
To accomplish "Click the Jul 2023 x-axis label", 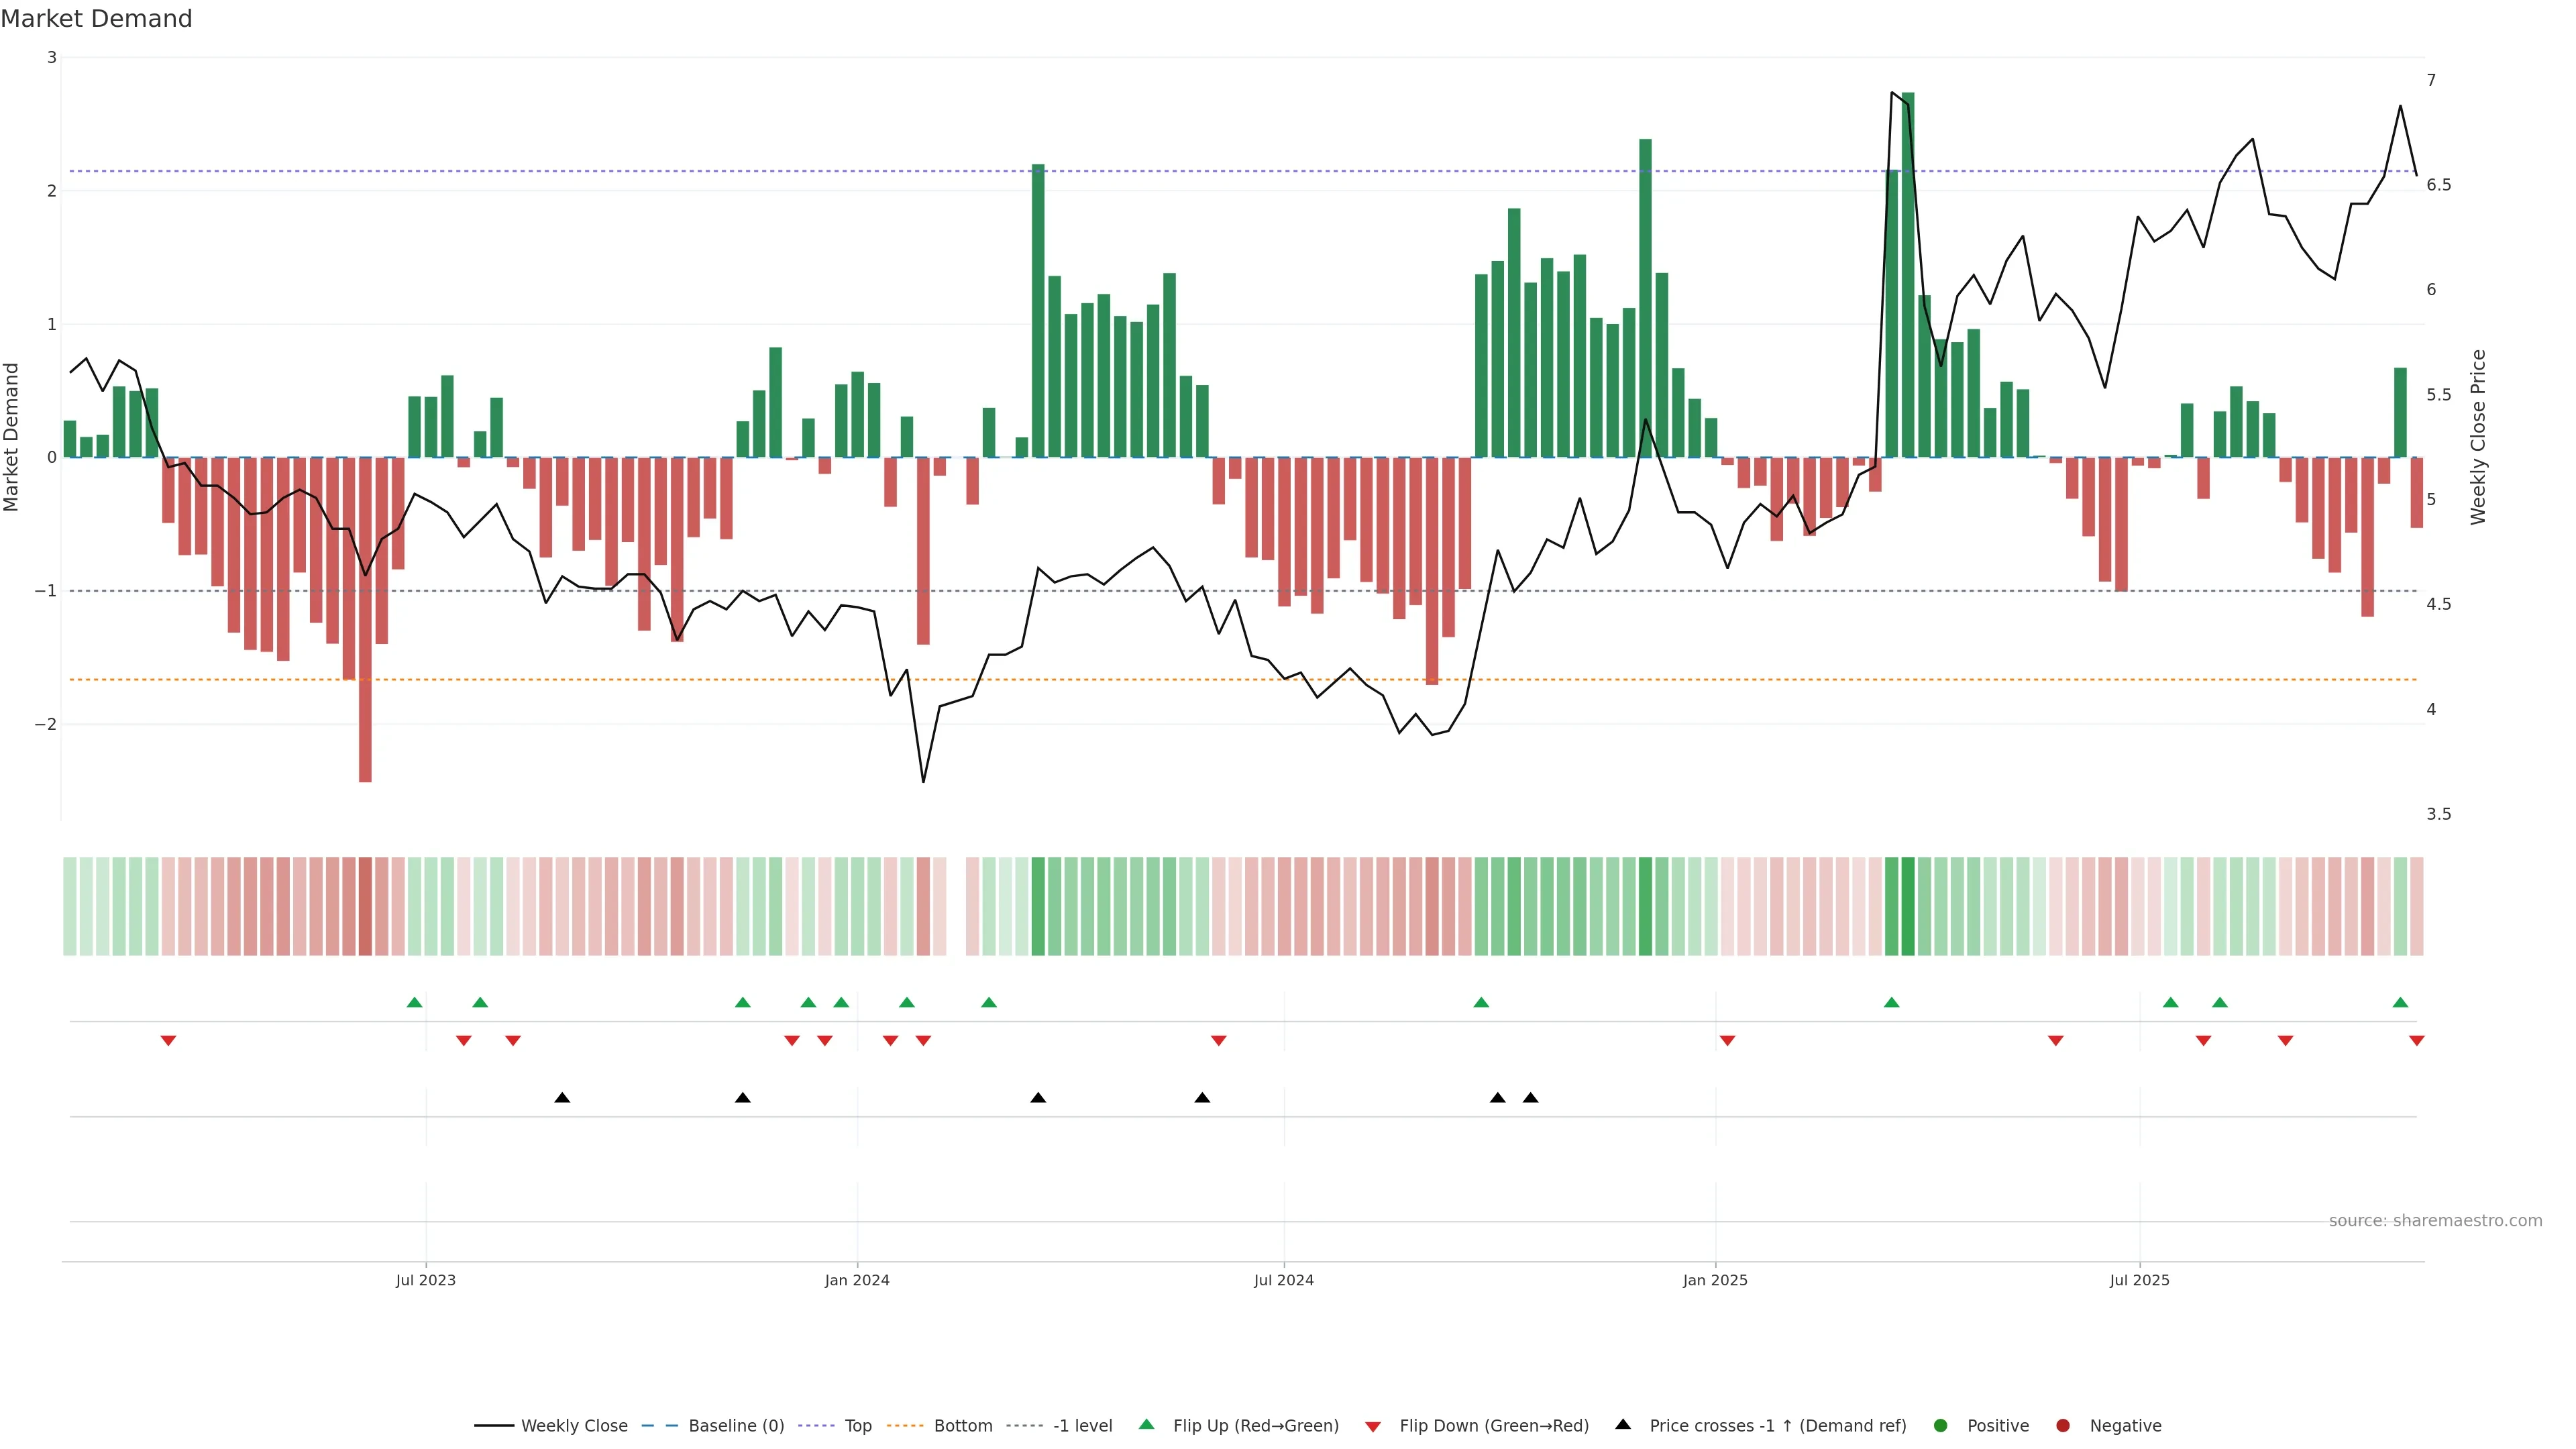I will (x=425, y=1280).
